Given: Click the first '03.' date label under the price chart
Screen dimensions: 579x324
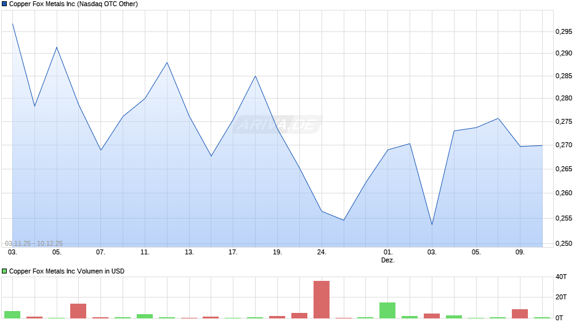Looking at the screenshot, I should click(x=12, y=252).
